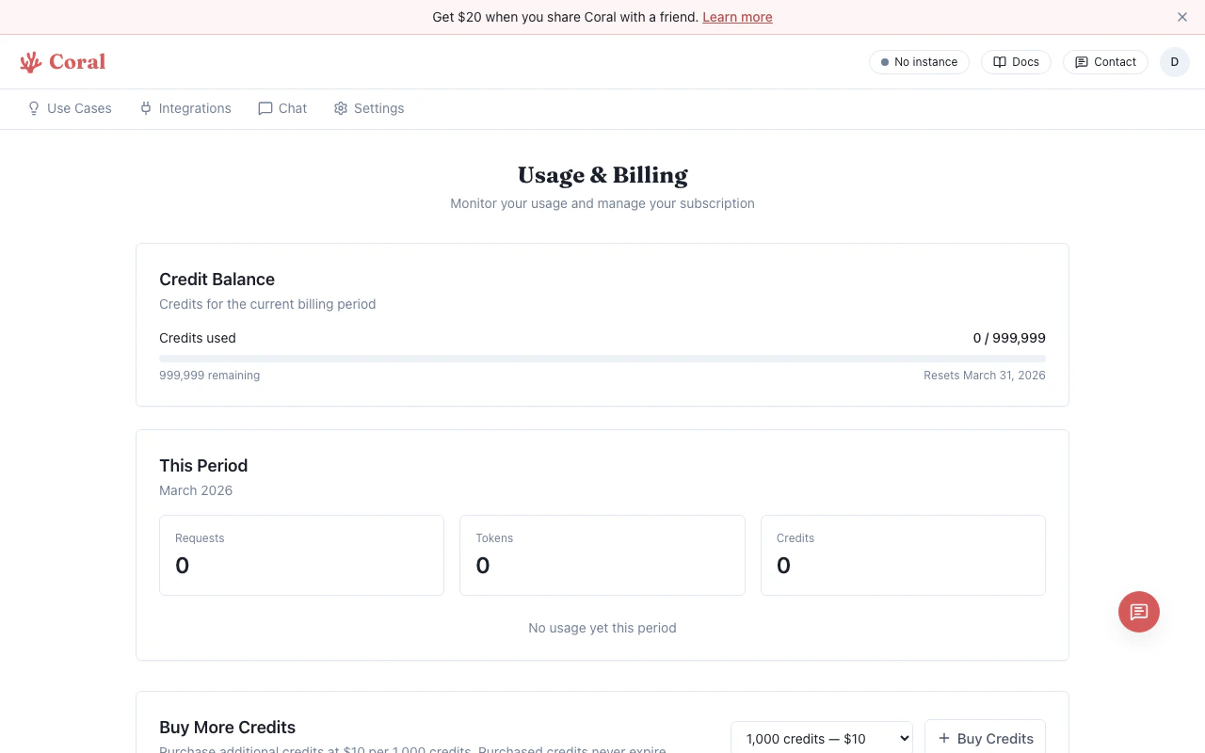Open the Chat speech bubble icon
This screenshot has width=1205, height=753.
coord(265,108)
